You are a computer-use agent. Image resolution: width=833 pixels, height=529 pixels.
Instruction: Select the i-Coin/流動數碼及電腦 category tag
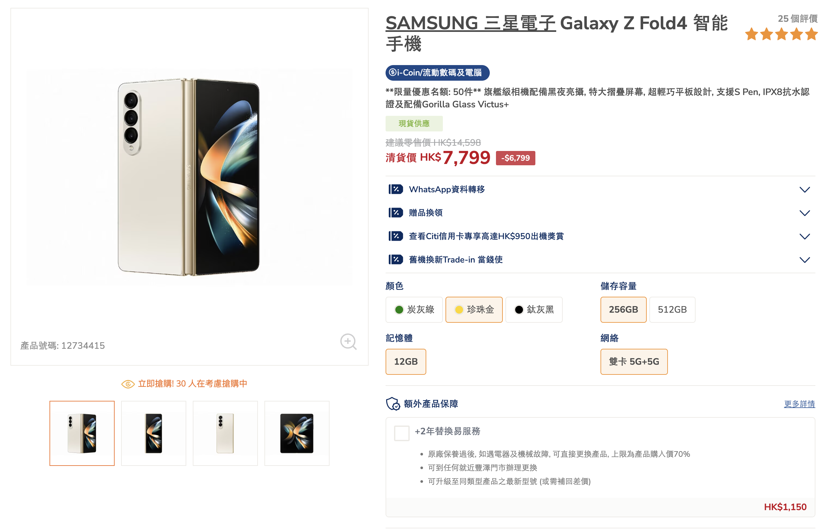437,73
